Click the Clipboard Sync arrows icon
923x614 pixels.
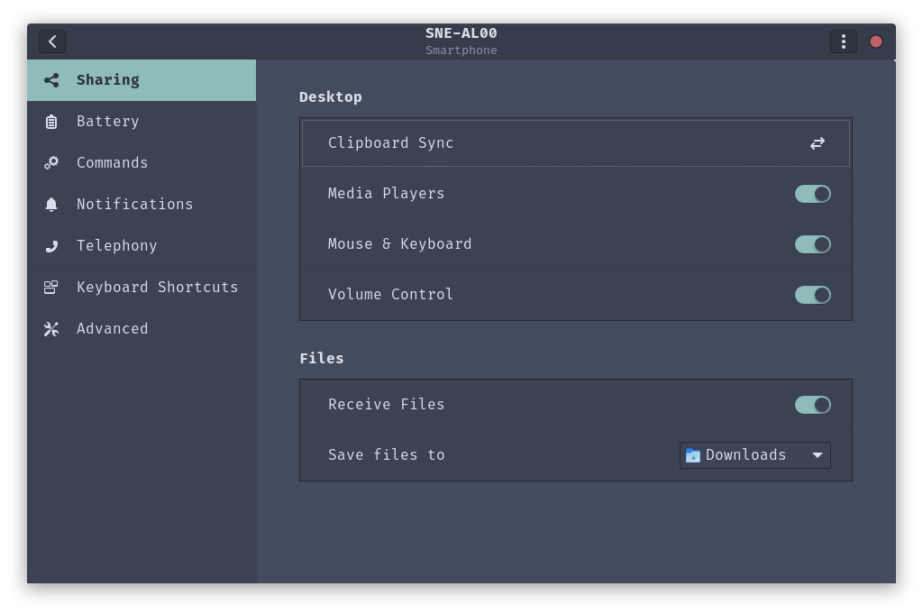click(x=817, y=143)
